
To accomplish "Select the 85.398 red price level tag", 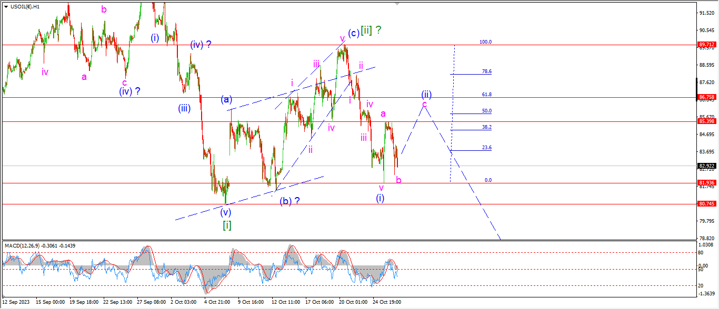I will [706, 121].
